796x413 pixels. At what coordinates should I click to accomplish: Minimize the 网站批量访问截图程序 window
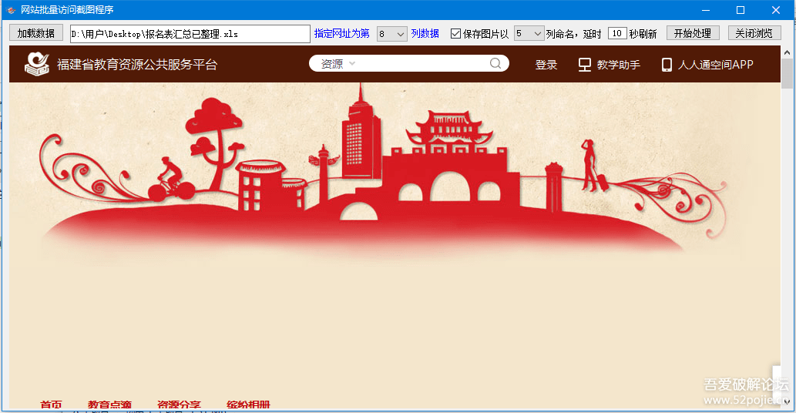(x=706, y=10)
